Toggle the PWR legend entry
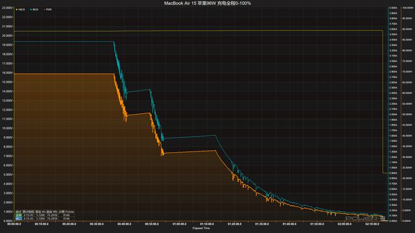The image size is (415, 233). coord(47,10)
